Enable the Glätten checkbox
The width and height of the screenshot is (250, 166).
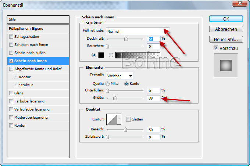click(x=128, y=119)
